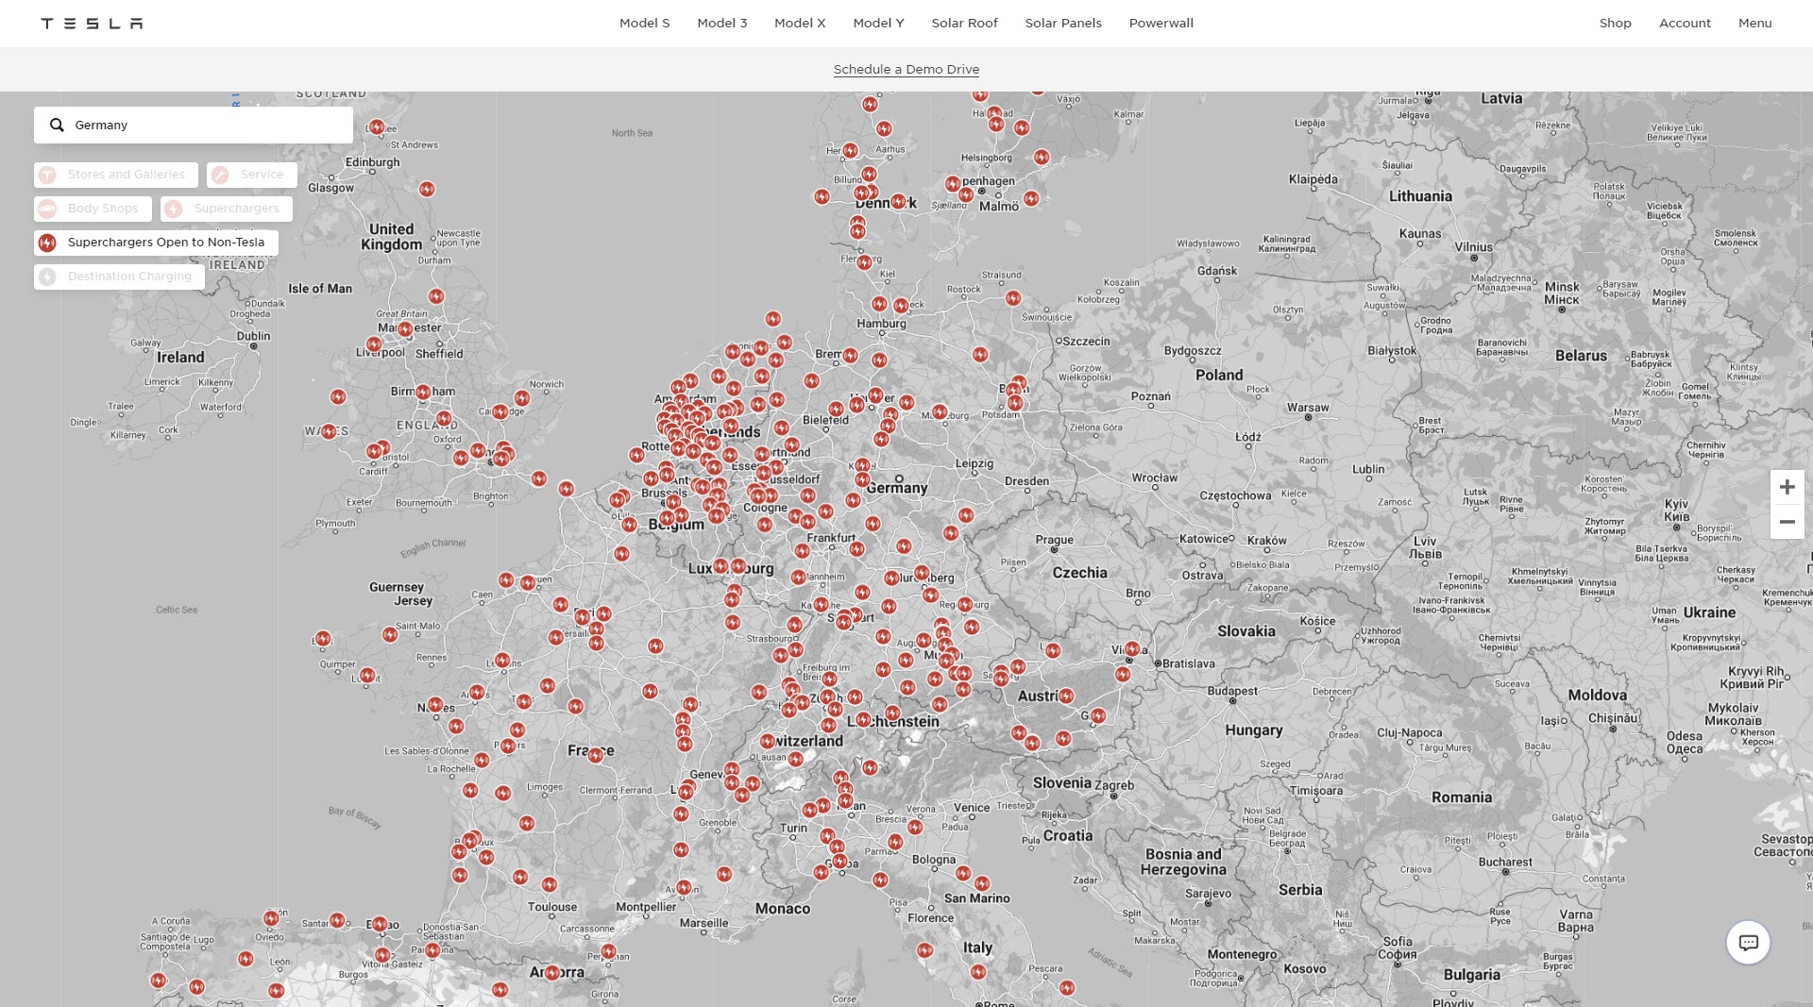Click the Tesla logo
Viewport: 1813px width, 1007px height.
(92, 23)
